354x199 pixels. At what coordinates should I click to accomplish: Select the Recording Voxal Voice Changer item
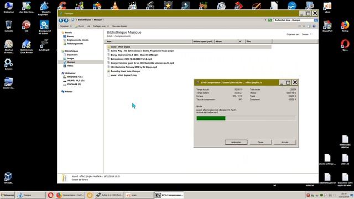(x=126, y=71)
